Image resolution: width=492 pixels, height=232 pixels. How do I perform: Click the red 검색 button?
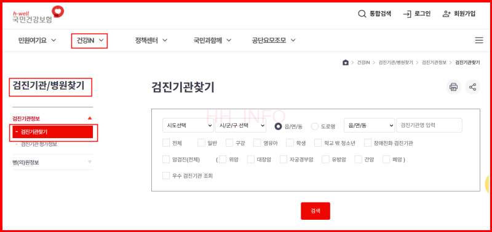[x=315, y=211]
